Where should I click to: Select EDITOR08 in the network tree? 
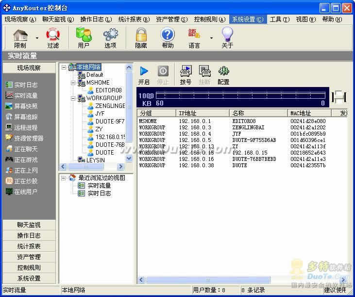point(108,90)
